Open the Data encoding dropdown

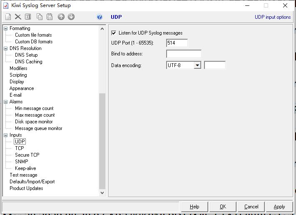click(197, 65)
